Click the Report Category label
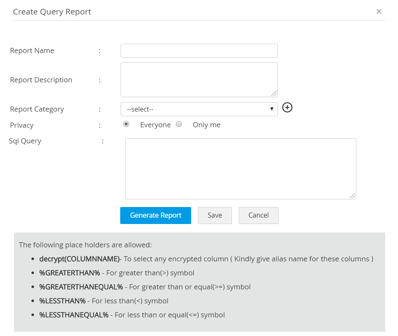 [x=37, y=109]
